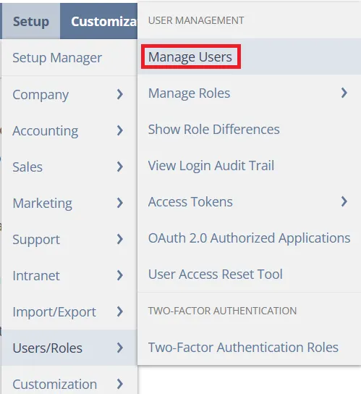Select OAuth 2.0 Authorized Applications
The width and height of the screenshot is (361, 394).
pos(249,238)
